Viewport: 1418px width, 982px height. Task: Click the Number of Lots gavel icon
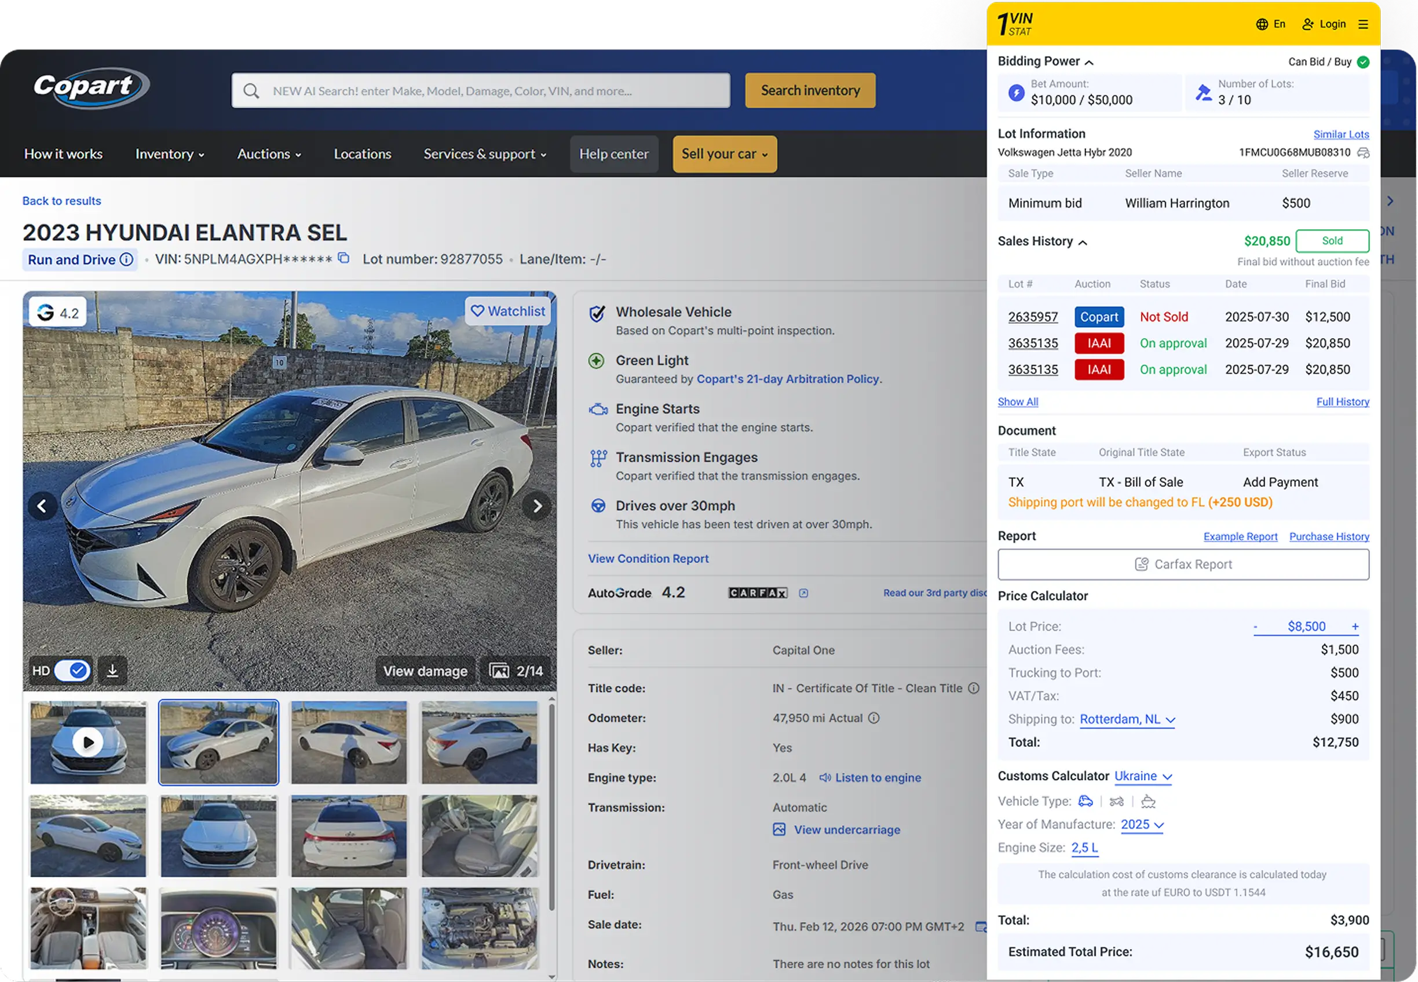[1203, 93]
